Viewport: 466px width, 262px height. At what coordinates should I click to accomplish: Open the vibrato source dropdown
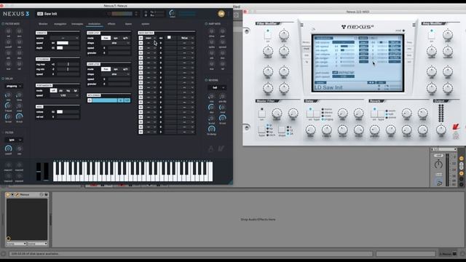[x=65, y=38]
